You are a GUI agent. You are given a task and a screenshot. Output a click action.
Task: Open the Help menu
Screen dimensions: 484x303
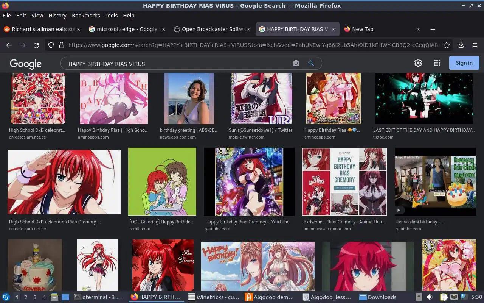[x=129, y=16]
